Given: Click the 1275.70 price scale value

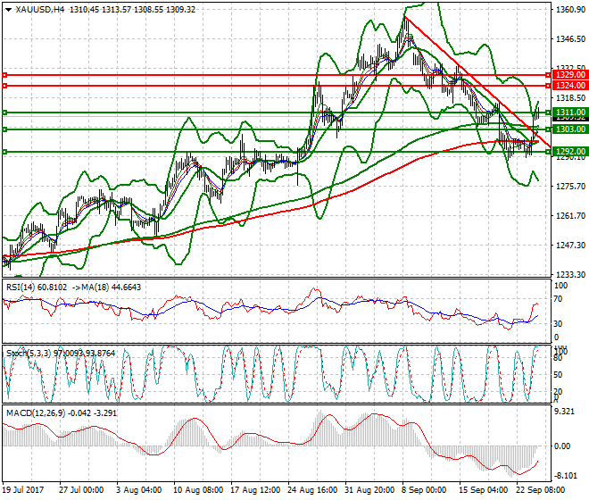Looking at the screenshot, I should pos(570,186).
